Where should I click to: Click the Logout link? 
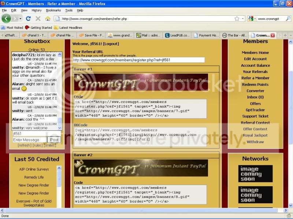tap(111, 44)
